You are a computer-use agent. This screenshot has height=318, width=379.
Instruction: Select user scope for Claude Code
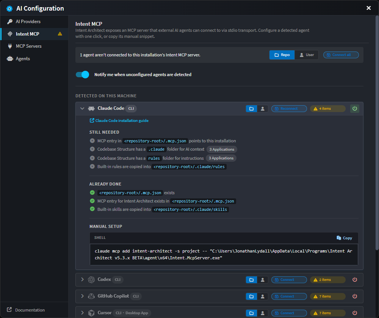tap(263, 109)
